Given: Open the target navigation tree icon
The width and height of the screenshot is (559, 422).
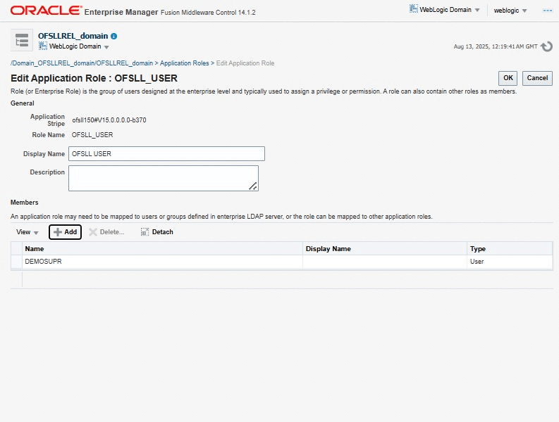Looking at the screenshot, I should coord(22,40).
